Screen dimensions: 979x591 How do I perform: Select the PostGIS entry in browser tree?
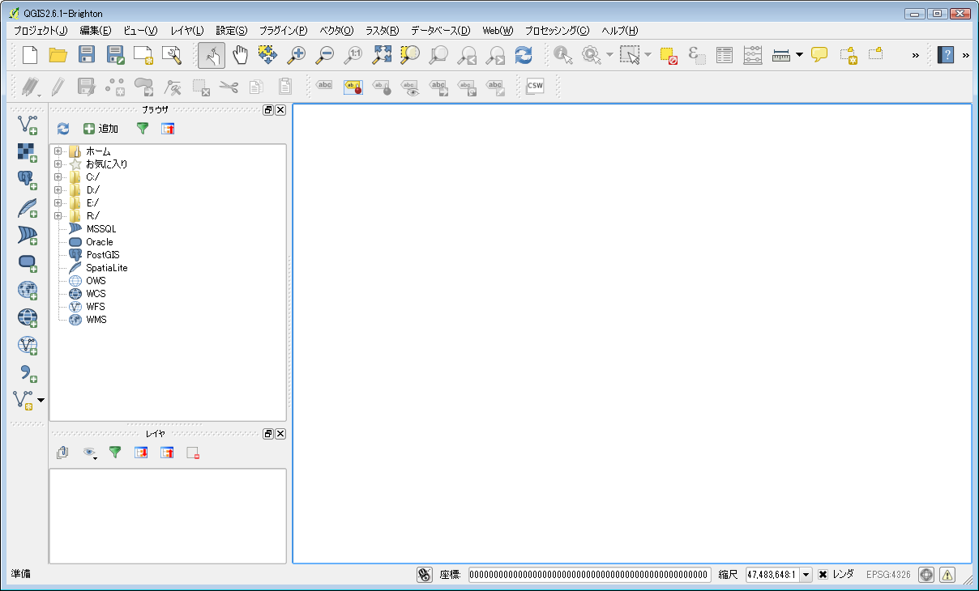coord(103,255)
